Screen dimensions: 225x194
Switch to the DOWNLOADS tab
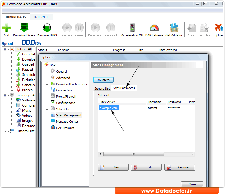tap(16, 17)
